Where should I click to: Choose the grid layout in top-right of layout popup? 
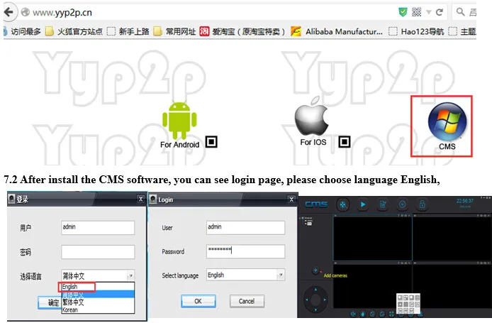(x=417, y=297)
